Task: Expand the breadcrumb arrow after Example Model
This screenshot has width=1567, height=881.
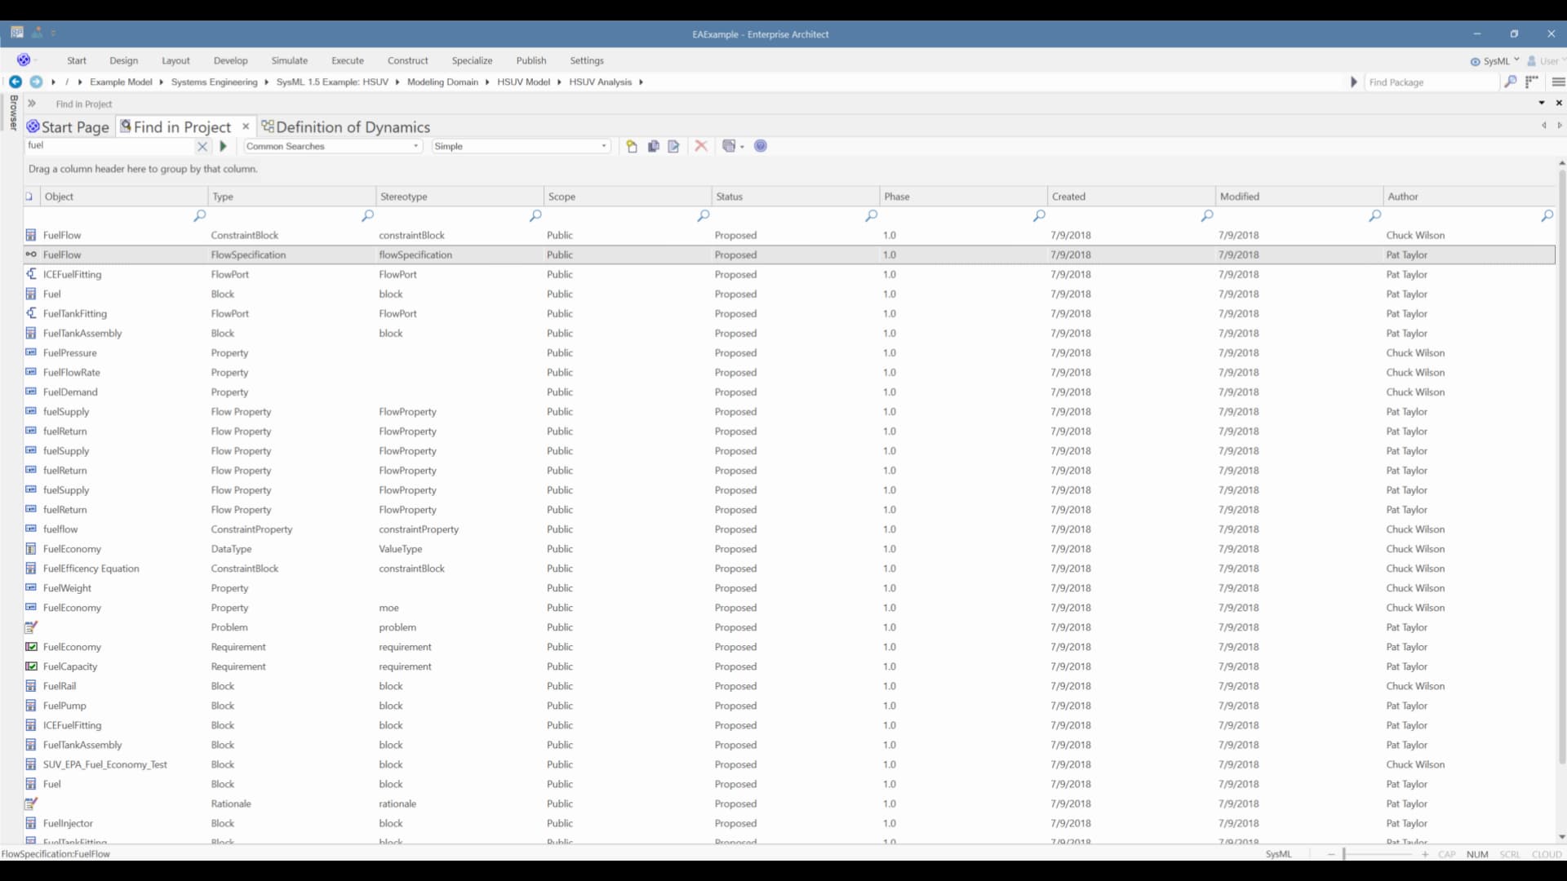Action: click(162, 82)
